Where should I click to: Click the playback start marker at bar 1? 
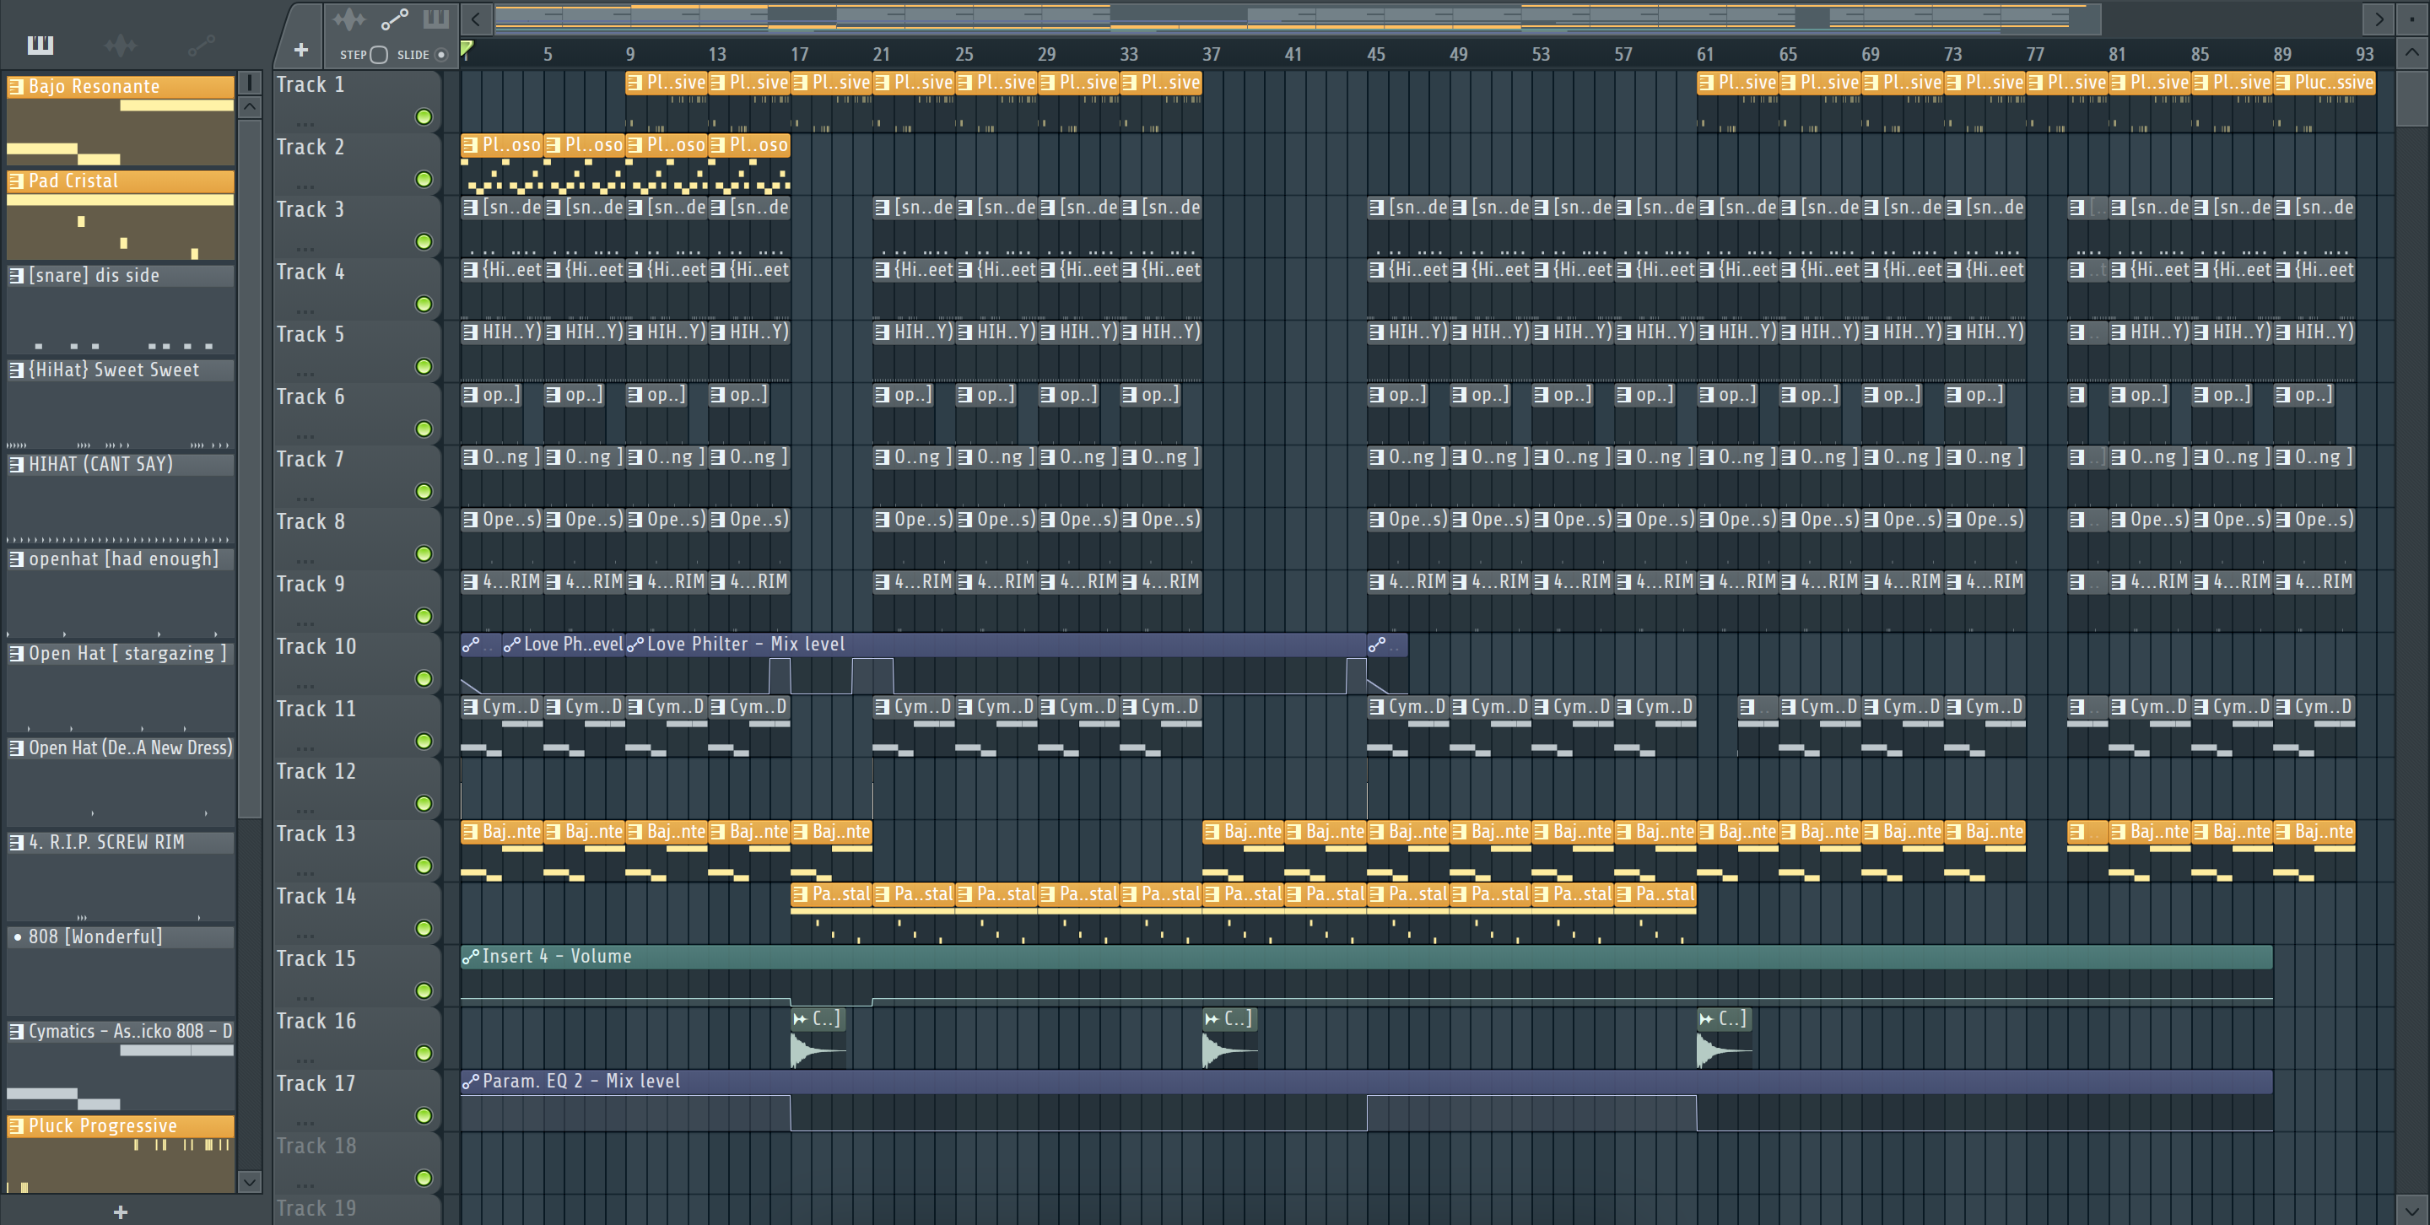[466, 47]
